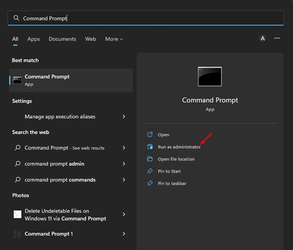Open the three-dot options menu

click(x=277, y=38)
